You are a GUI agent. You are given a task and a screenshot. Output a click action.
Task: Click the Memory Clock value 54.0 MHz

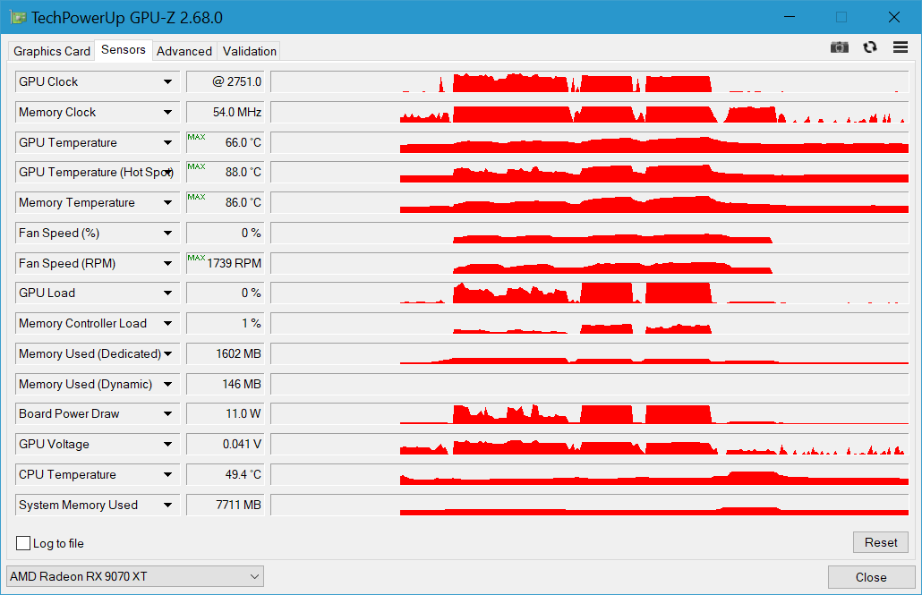[x=225, y=113]
